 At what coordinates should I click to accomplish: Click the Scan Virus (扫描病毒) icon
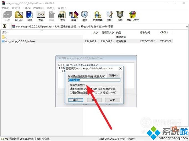pyautogui.click(x=98, y=16)
